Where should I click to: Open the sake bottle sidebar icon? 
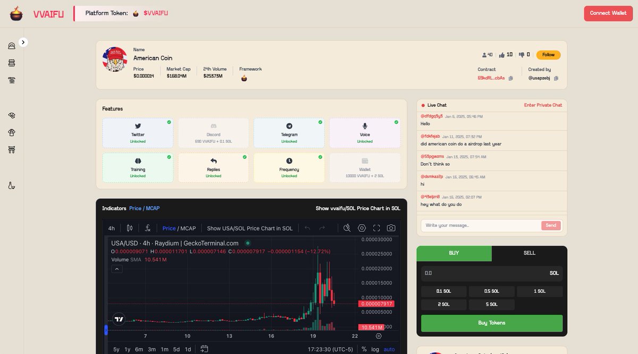coord(12,186)
